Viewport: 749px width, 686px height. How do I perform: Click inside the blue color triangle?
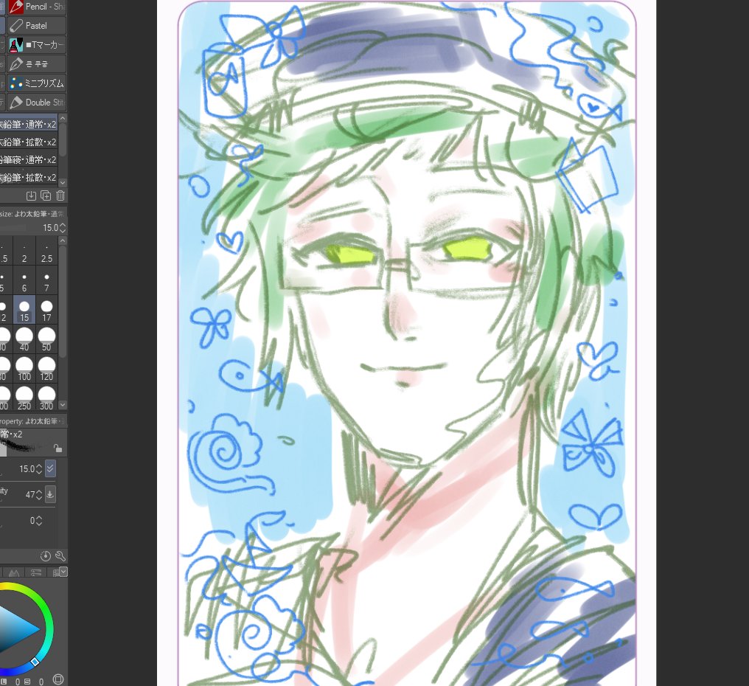click(x=17, y=628)
